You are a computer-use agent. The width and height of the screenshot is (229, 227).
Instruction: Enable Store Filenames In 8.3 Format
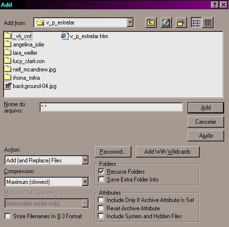point(7,216)
